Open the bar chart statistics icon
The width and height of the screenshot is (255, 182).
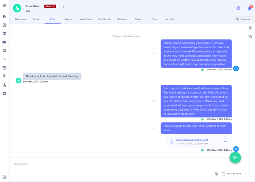coord(4,85)
